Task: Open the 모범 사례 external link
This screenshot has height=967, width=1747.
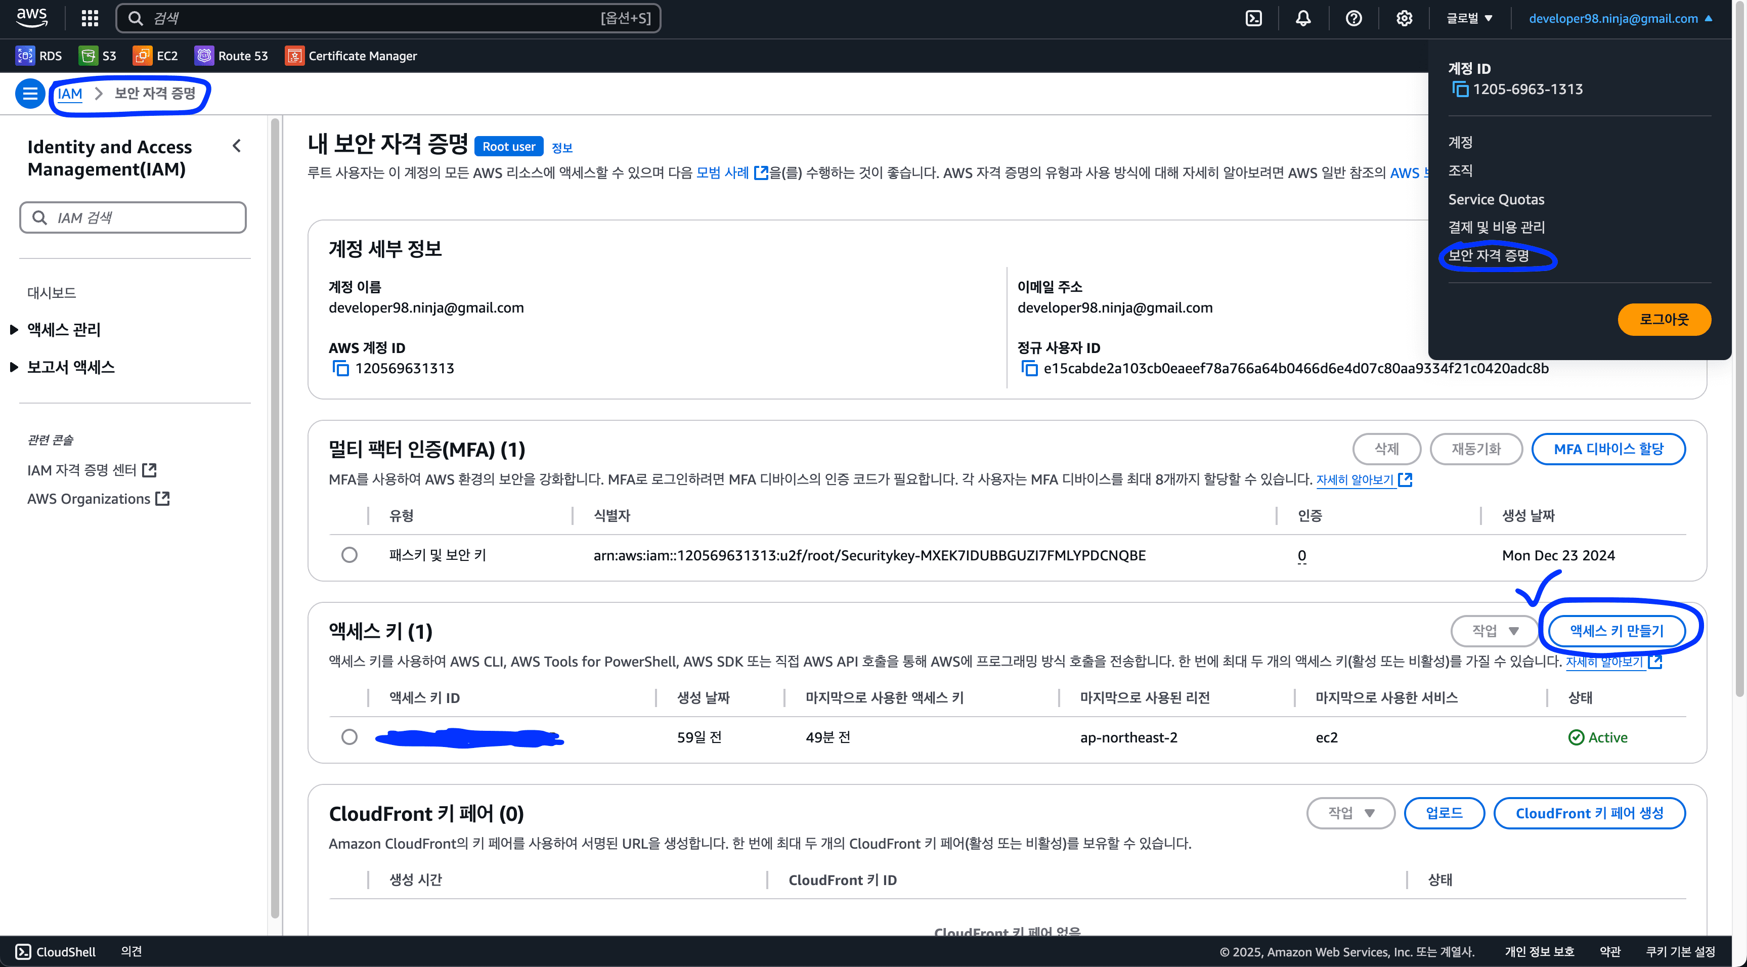Action: 732,172
